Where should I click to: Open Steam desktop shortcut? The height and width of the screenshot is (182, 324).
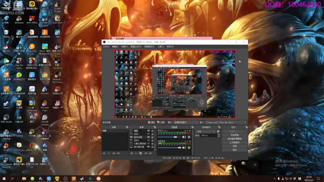pyautogui.click(x=6, y=105)
